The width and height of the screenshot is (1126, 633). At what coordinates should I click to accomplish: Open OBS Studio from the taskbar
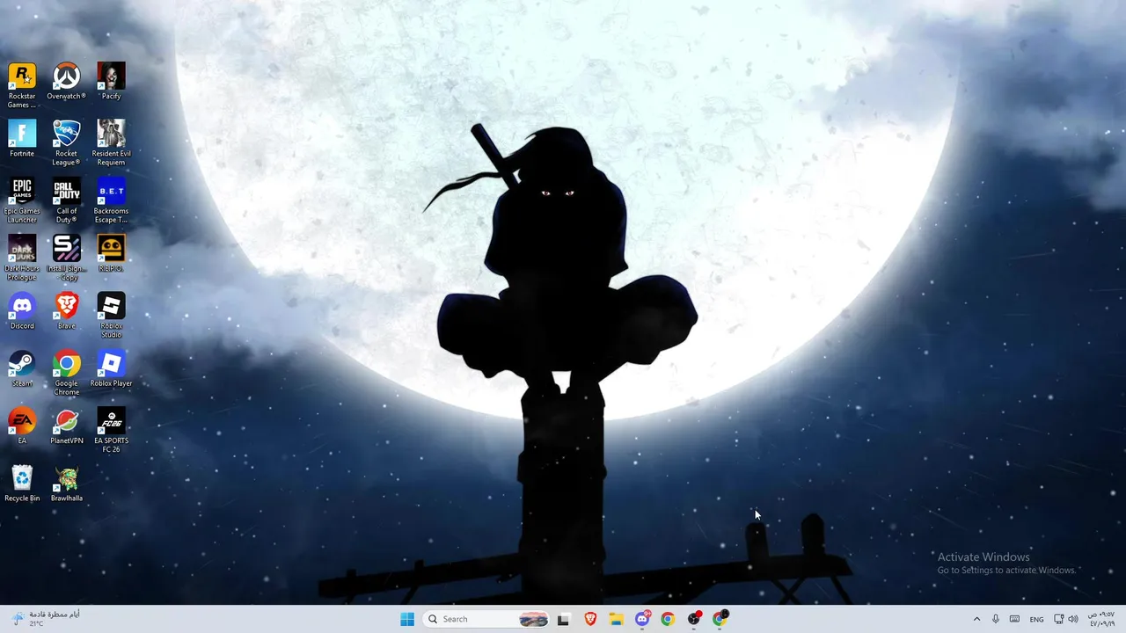tap(694, 619)
